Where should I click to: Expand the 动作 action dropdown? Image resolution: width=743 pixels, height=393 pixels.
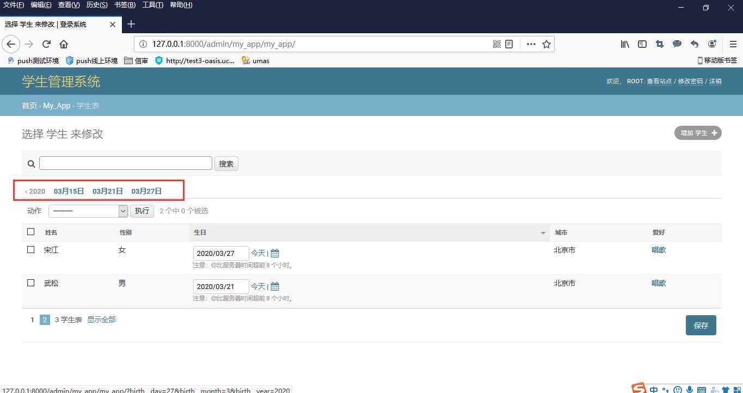pos(88,211)
